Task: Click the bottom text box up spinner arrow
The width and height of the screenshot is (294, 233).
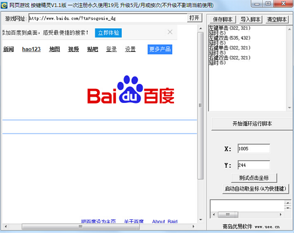Action: click(x=288, y=203)
